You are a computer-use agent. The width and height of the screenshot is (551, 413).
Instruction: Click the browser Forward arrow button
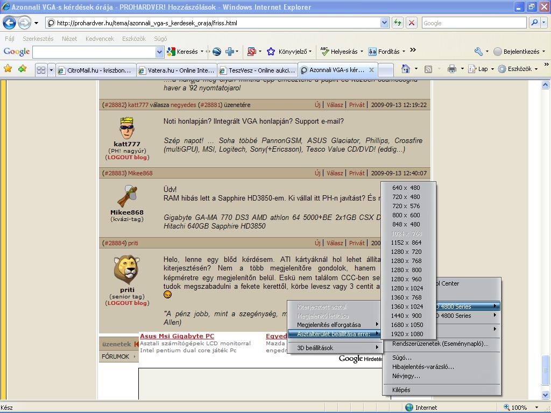pyautogui.click(x=24, y=23)
